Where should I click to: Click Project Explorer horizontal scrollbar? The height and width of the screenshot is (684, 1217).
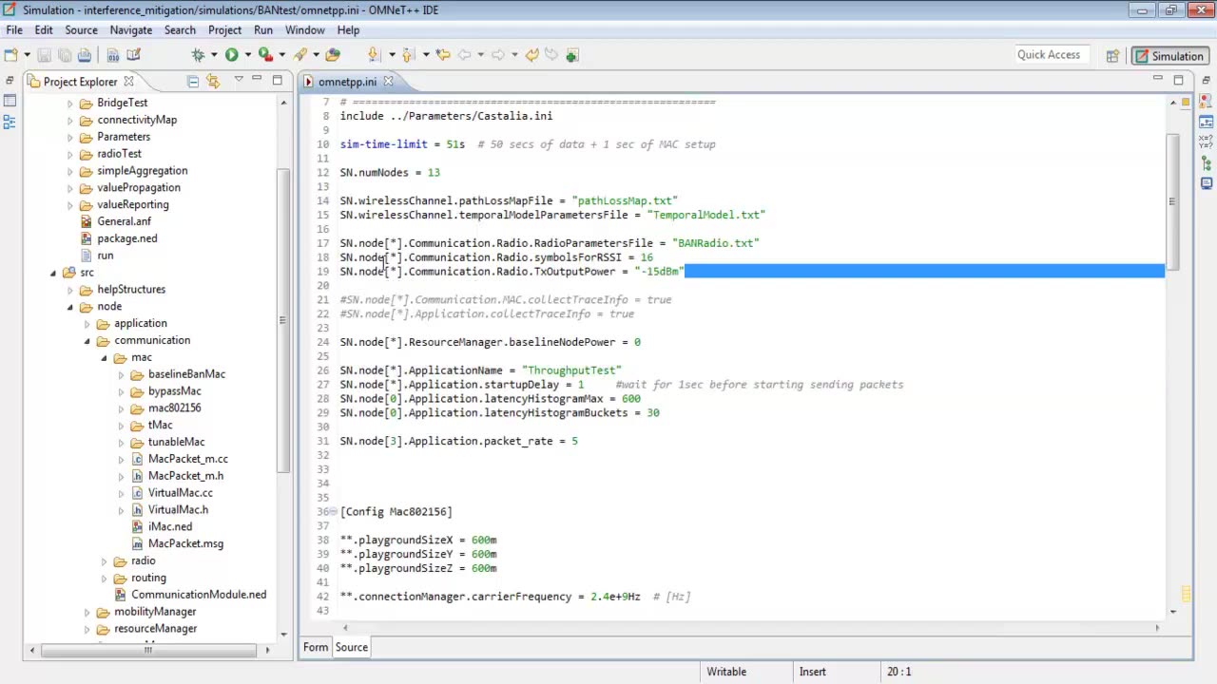(x=147, y=650)
